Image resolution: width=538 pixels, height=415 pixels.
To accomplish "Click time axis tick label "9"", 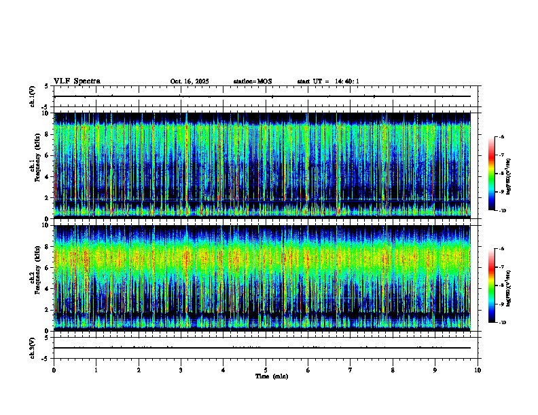I will tap(435, 370).
